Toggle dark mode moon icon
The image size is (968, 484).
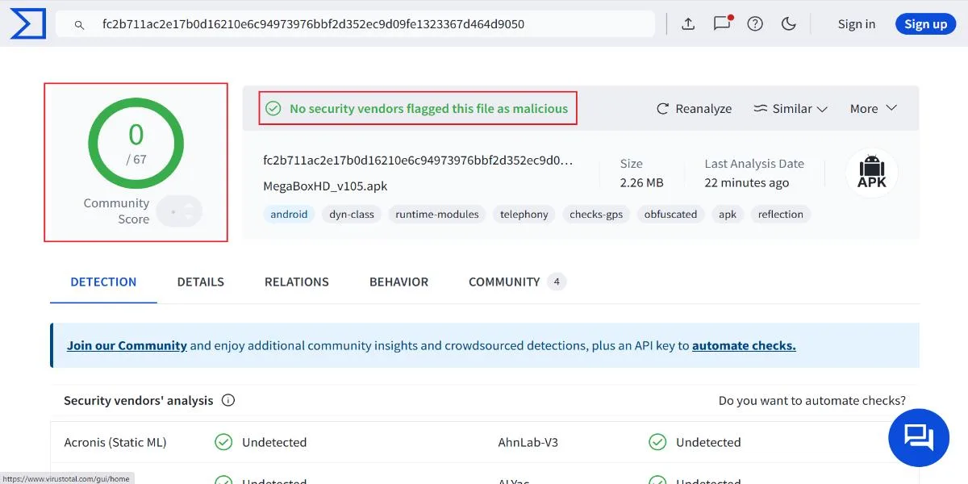click(x=789, y=24)
